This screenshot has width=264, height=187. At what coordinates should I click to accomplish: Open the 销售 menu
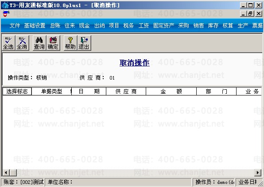point(198,26)
